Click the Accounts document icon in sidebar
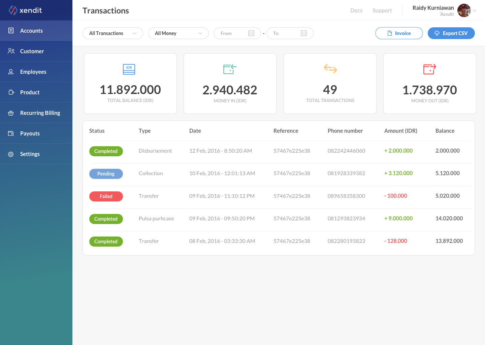The image size is (485, 345). coord(11,31)
